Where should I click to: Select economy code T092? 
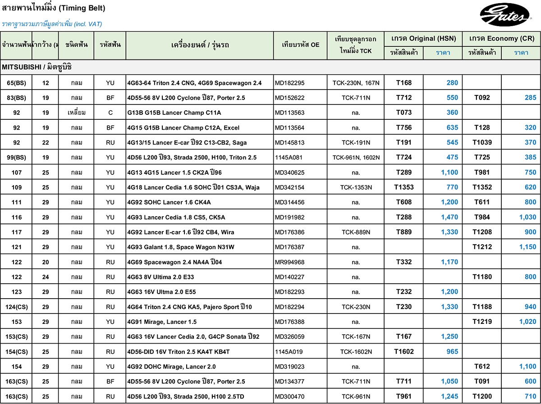tap(482, 98)
